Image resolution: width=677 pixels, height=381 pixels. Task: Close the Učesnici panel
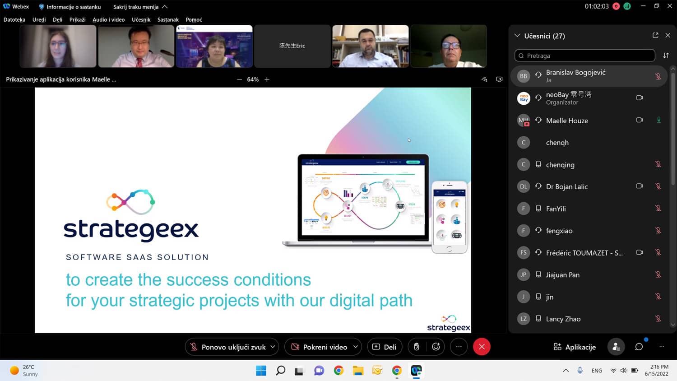point(668,35)
